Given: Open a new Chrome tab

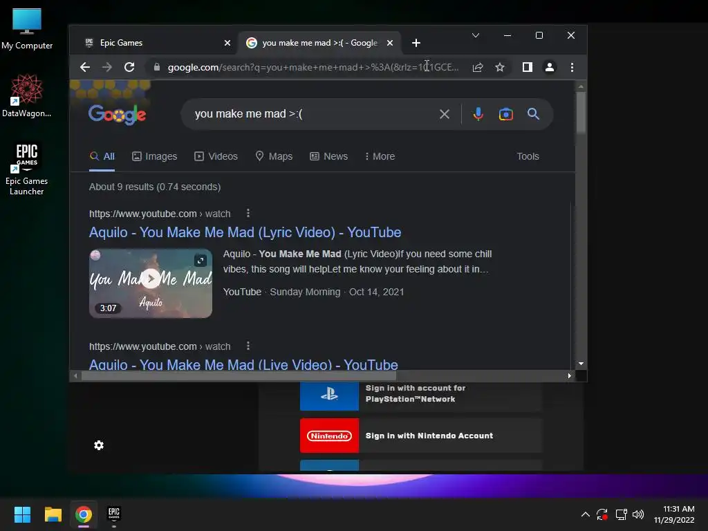Looking at the screenshot, I should pos(416,43).
